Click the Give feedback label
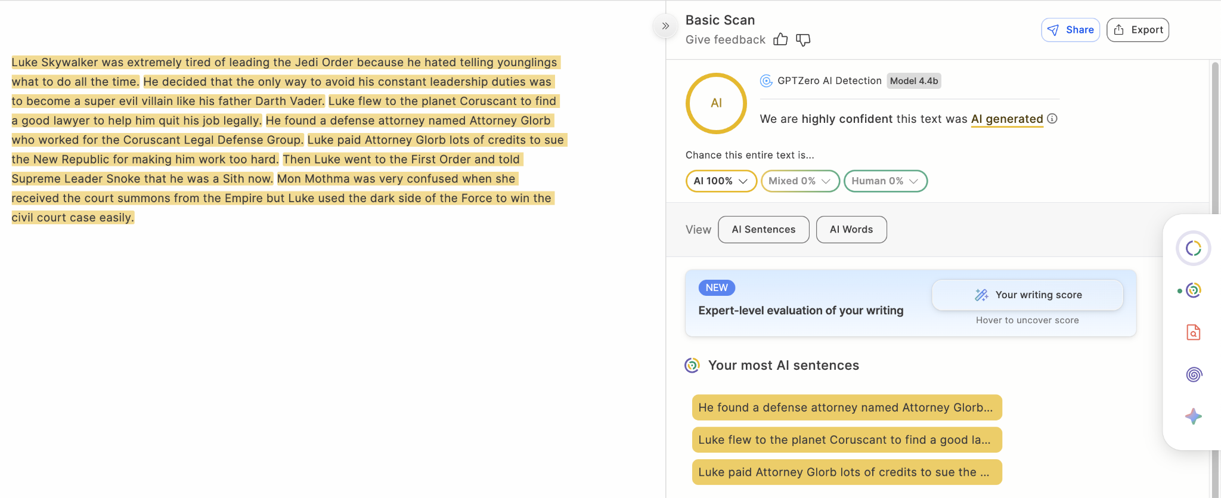Screen dimensions: 1221x498 (726, 40)
